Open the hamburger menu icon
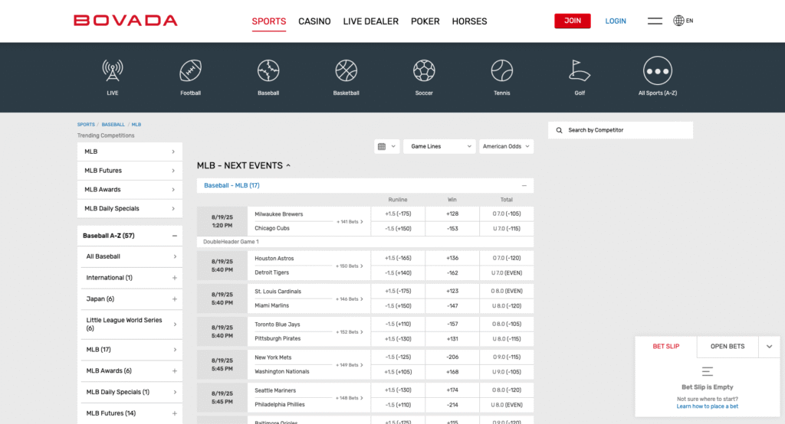The height and width of the screenshot is (424, 785). [655, 21]
